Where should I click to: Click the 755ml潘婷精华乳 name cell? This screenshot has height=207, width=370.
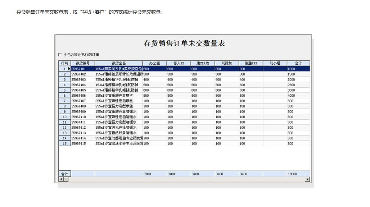click(119, 79)
